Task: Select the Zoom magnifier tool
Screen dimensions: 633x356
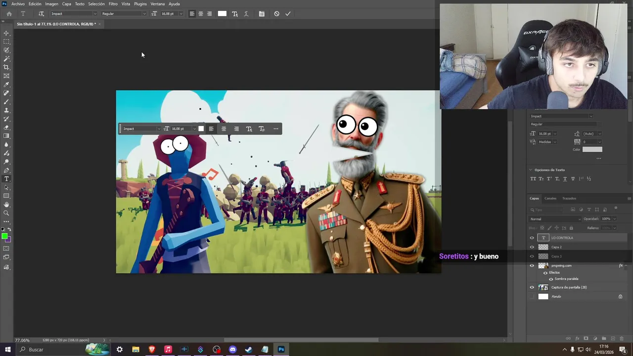Action: 6,213
